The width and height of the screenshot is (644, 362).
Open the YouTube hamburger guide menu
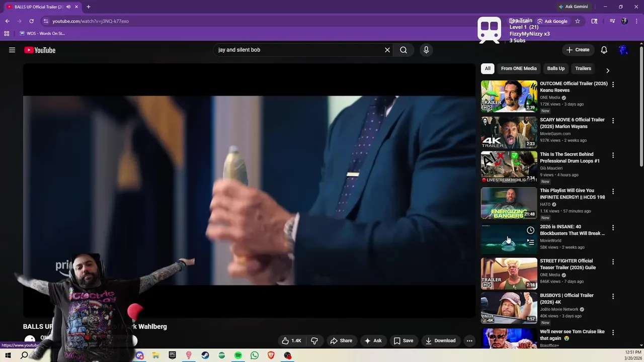(x=12, y=50)
